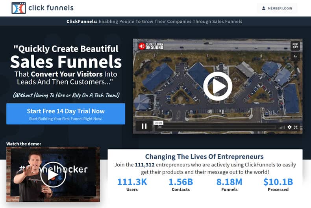311x208 pixels.
Task: Open the Member Login button
Action: click(277, 8)
